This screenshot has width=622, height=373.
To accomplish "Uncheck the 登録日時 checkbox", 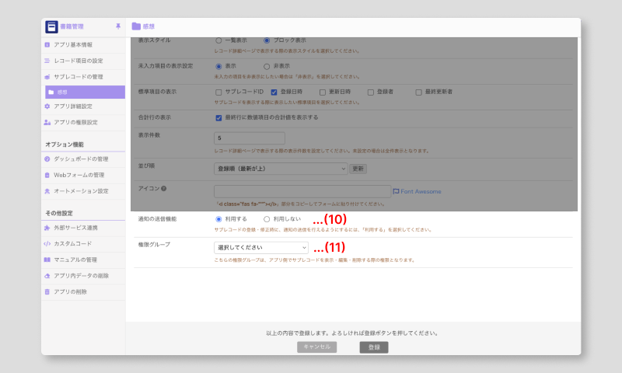I will tap(274, 92).
